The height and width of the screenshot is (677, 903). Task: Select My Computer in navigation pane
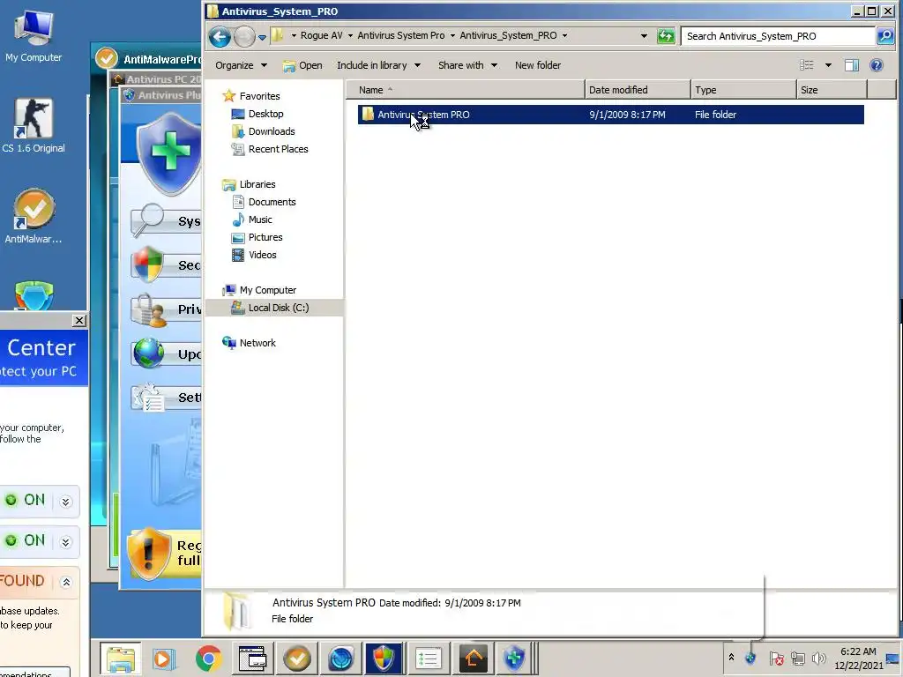tap(259, 290)
